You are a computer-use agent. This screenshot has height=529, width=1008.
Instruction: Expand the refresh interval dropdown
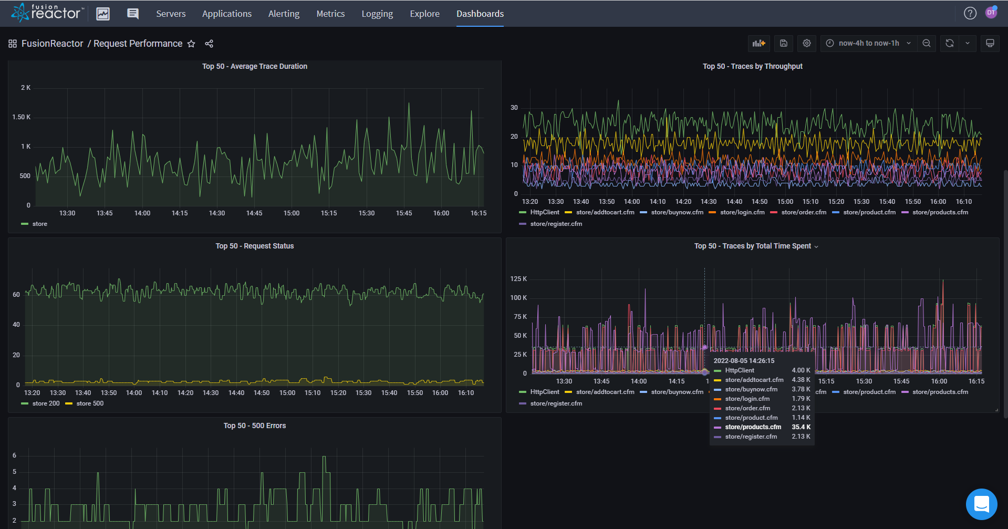(x=968, y=43)
